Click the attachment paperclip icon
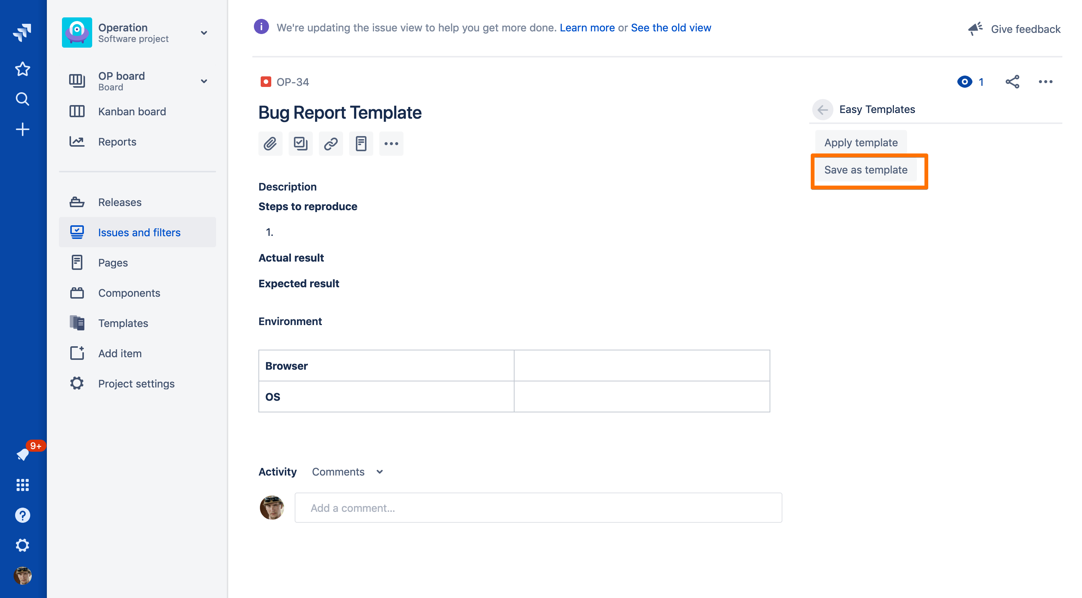 [x=270, y=144]
